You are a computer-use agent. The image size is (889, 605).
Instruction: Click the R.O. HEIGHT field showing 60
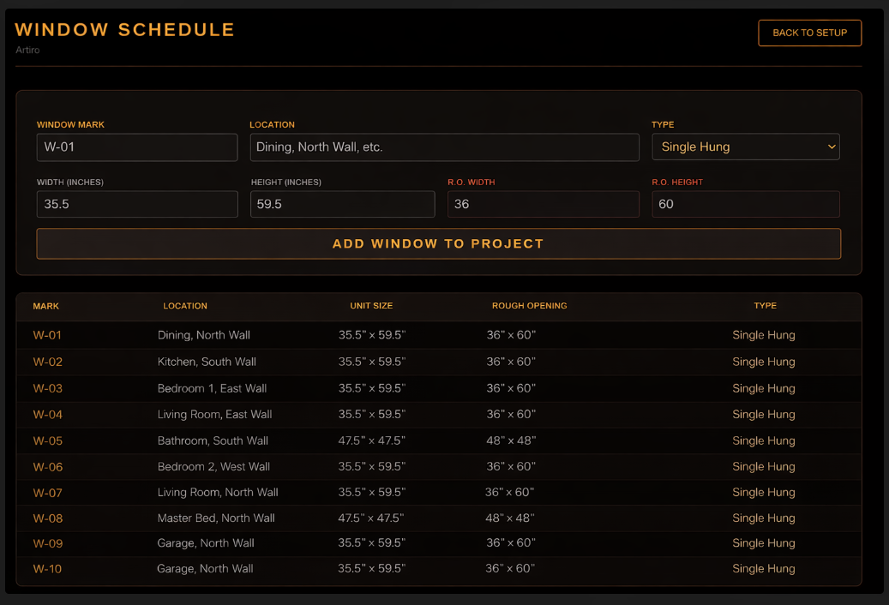745,204
